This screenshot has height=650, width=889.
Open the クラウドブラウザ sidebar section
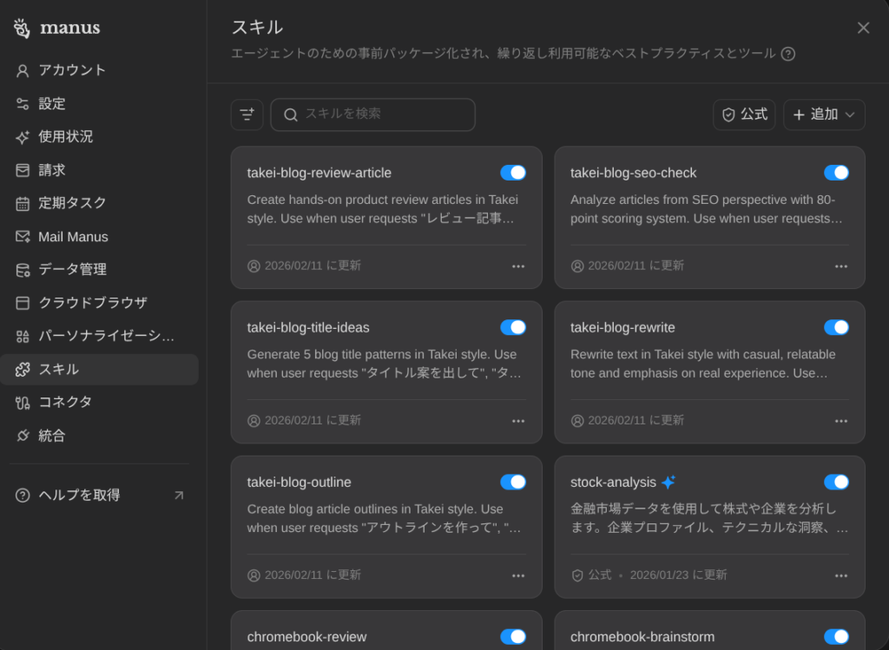point(92,303)
